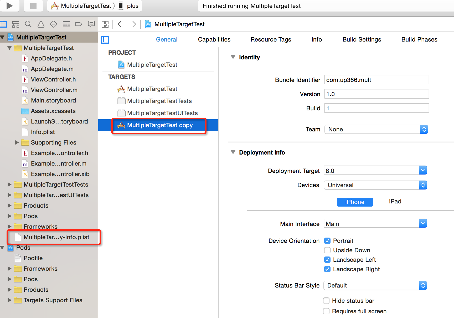Click the Build number field

(377, 108)
